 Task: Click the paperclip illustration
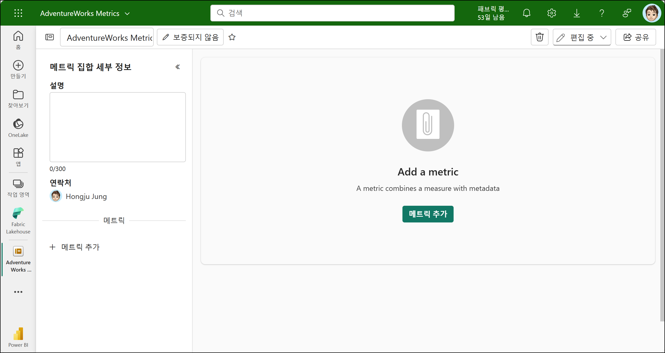[428, 125]
